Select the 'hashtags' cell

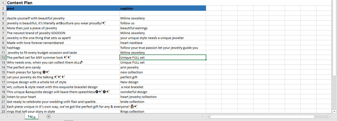tap(63, 48)
